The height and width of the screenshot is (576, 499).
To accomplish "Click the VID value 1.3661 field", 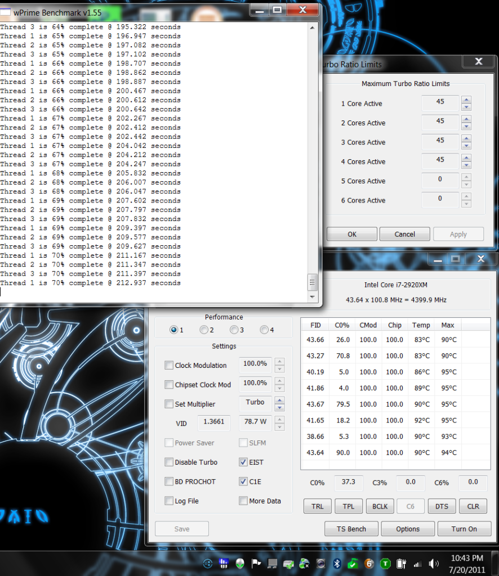I will click(x=213, y=422).
